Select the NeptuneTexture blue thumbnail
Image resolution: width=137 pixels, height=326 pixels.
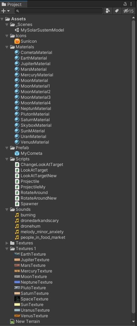17,282
